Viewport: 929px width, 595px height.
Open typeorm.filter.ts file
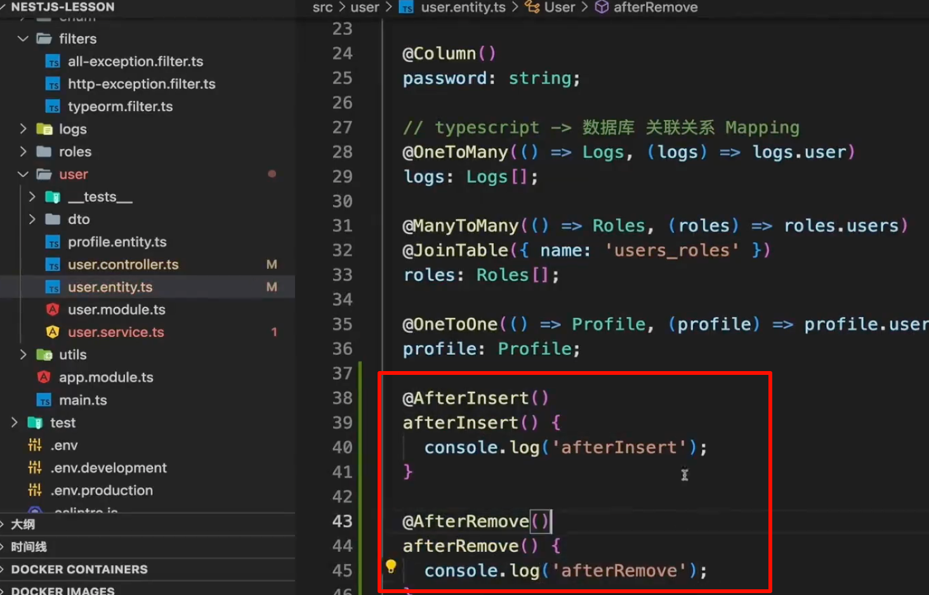click(x=121, y=107)
